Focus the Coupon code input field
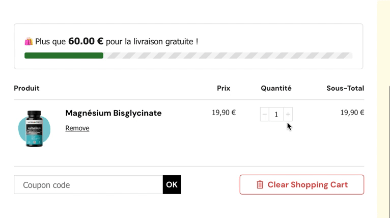The width and height of the screenshot is (390, 218). tap(88, 185)
